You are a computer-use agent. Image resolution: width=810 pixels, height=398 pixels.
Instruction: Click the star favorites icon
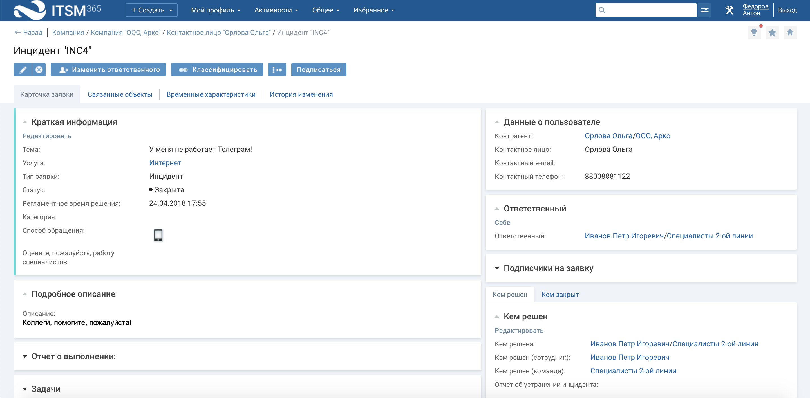click(772, 32)
